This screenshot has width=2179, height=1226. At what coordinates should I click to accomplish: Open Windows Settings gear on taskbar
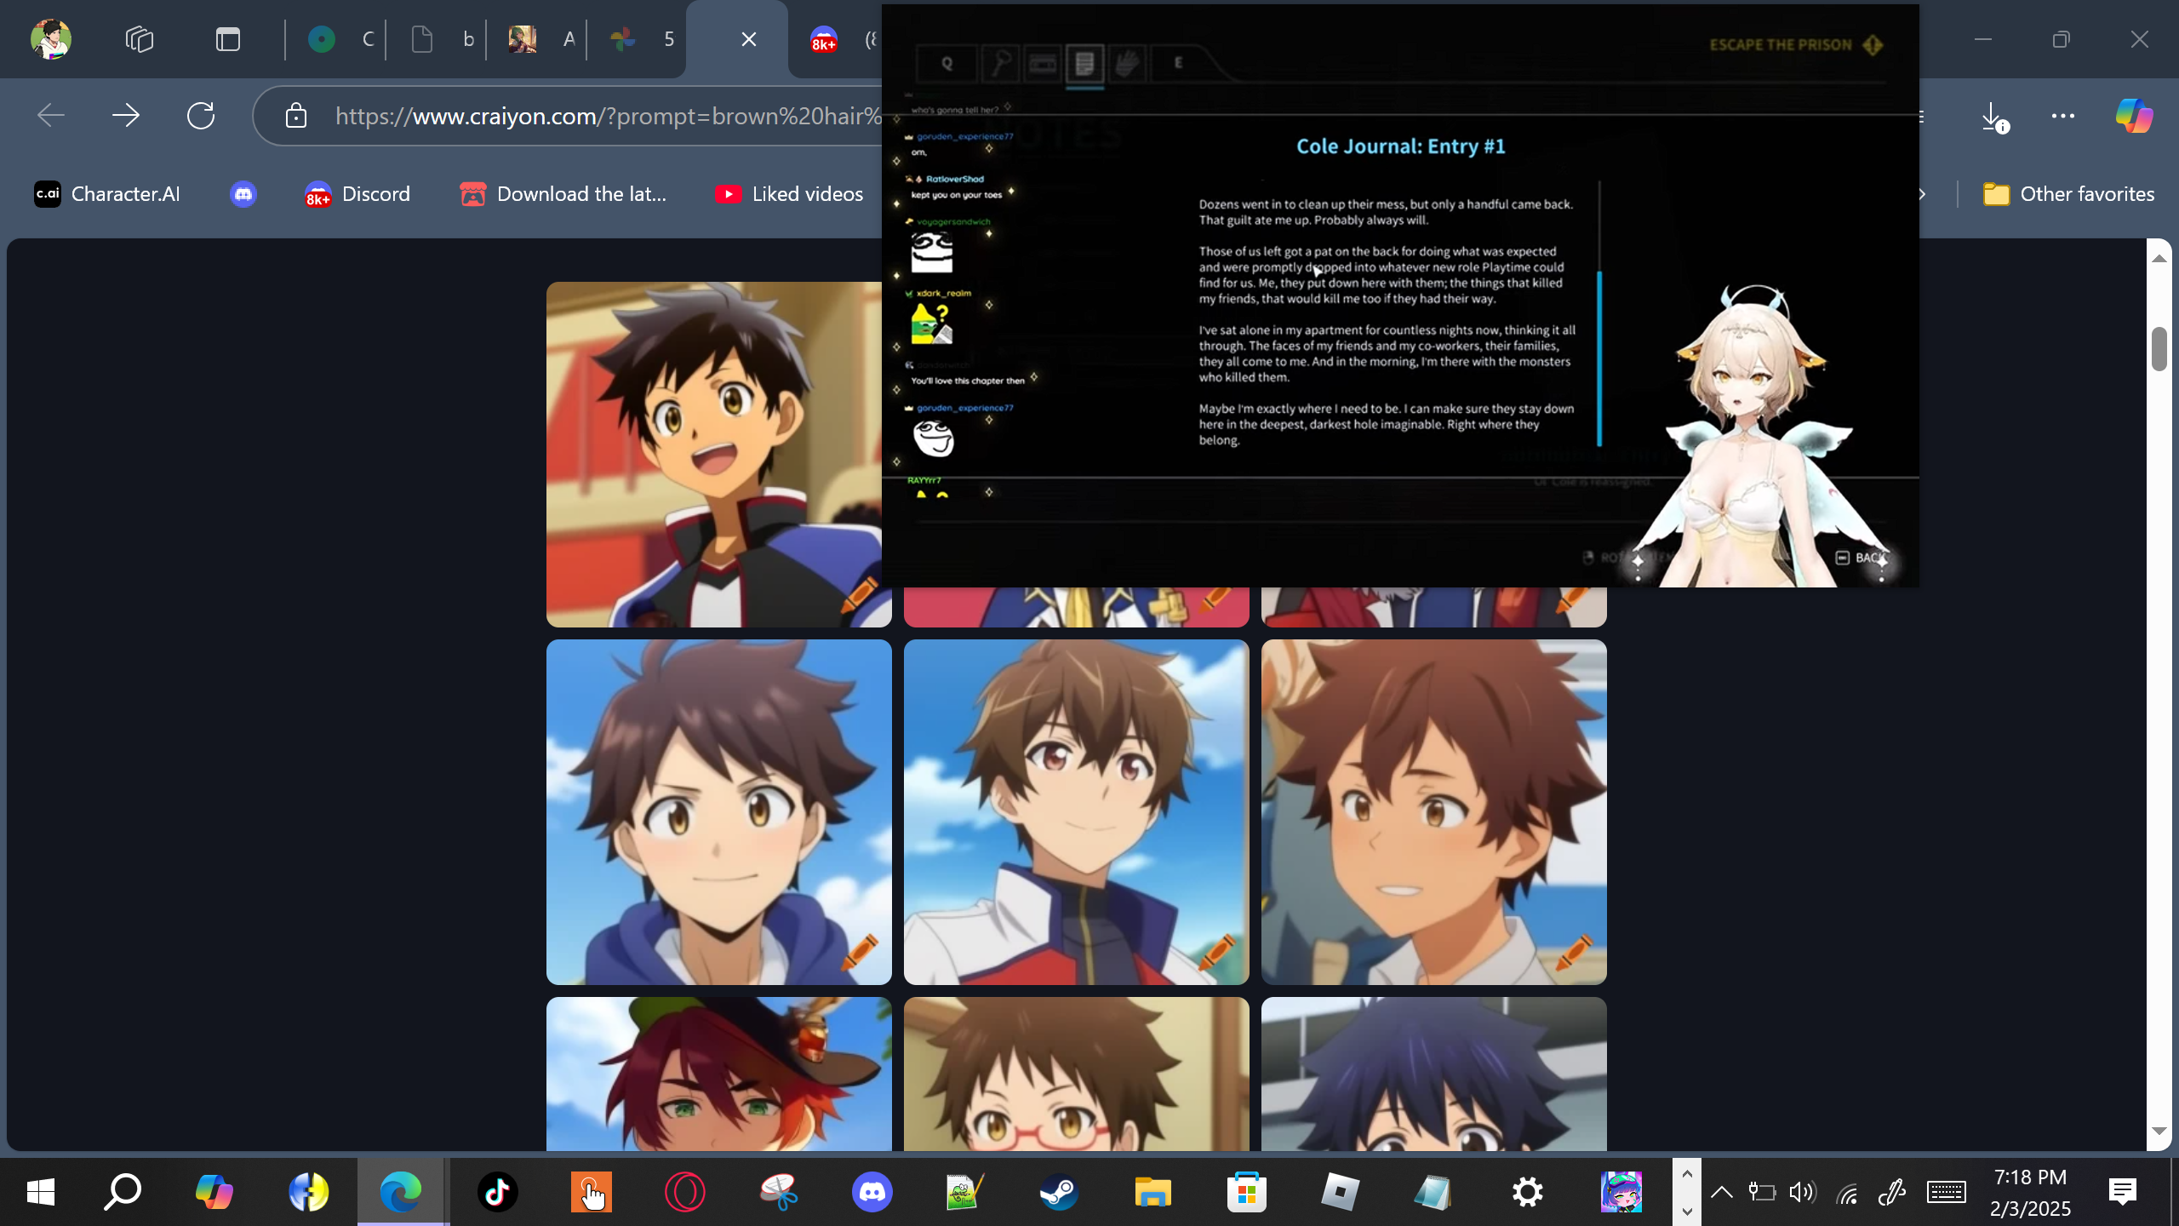(x=1528, y=1192)
